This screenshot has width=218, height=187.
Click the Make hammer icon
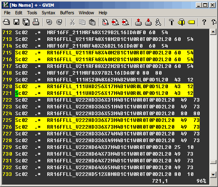[x=171, y=22]
